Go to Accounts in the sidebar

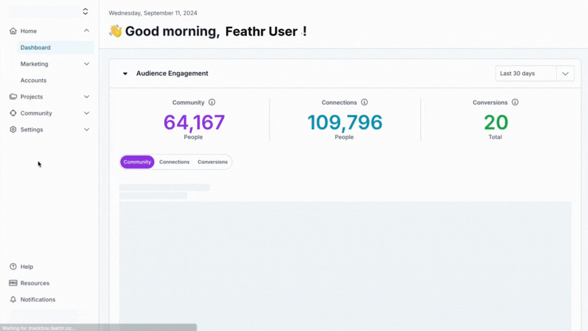click(x=33, y=81)
